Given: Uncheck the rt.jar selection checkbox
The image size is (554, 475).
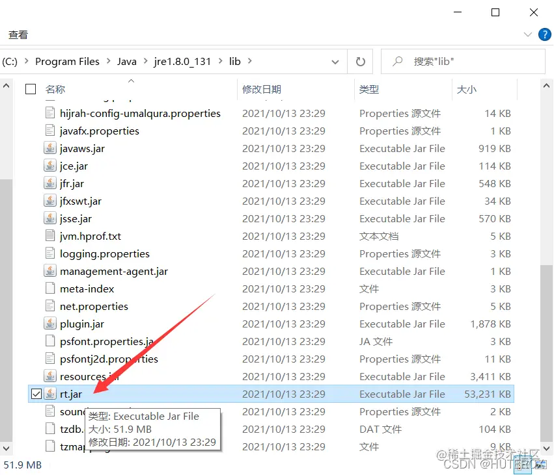Looking at the screenshot, I should pos(36,394).
